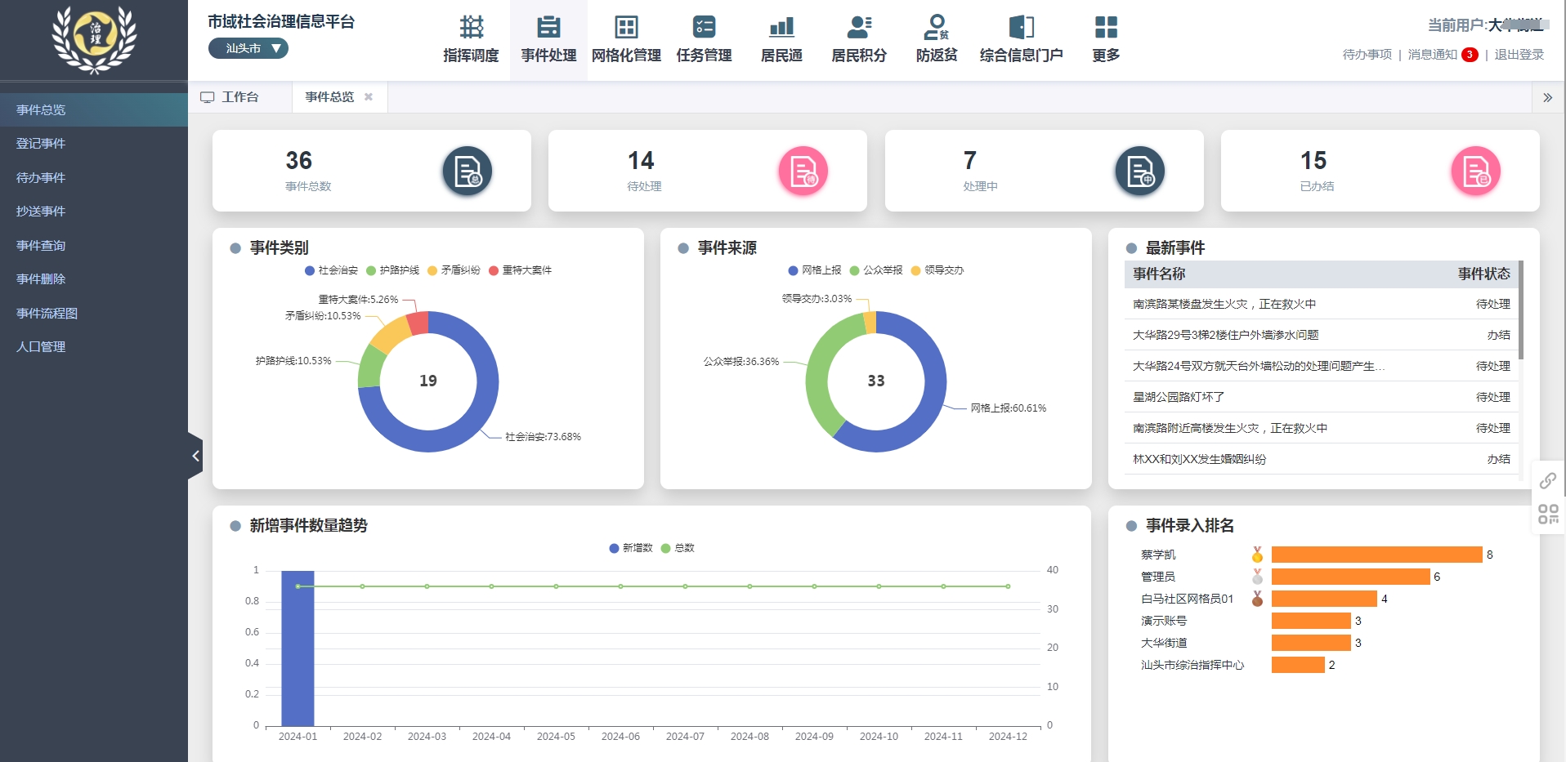Open 事件查询 in sidebar
The width and height of the screenshot is (1566, 762).
94,245
